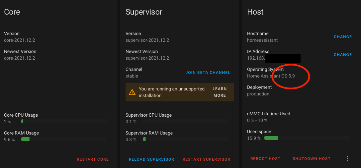Click the 'Deployment' label

pyautogui.click(x=259, y=87)
